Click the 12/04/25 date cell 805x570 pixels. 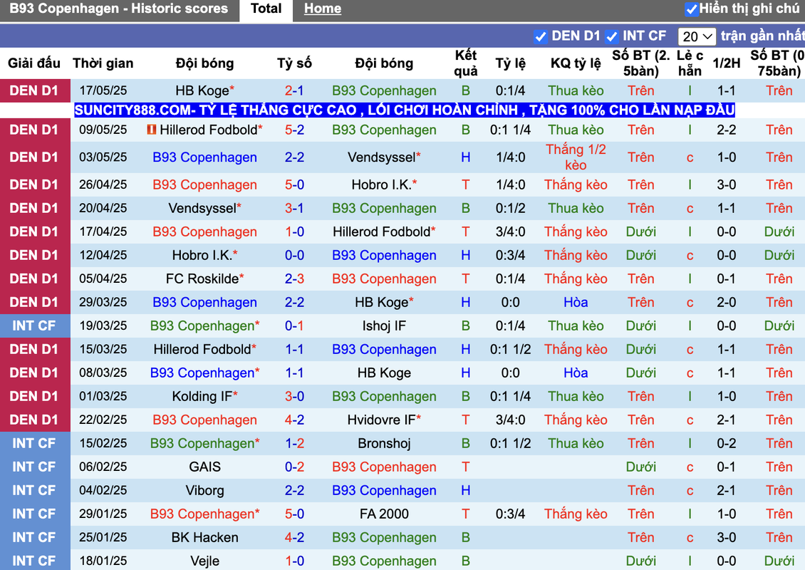(x=103, y=255)
